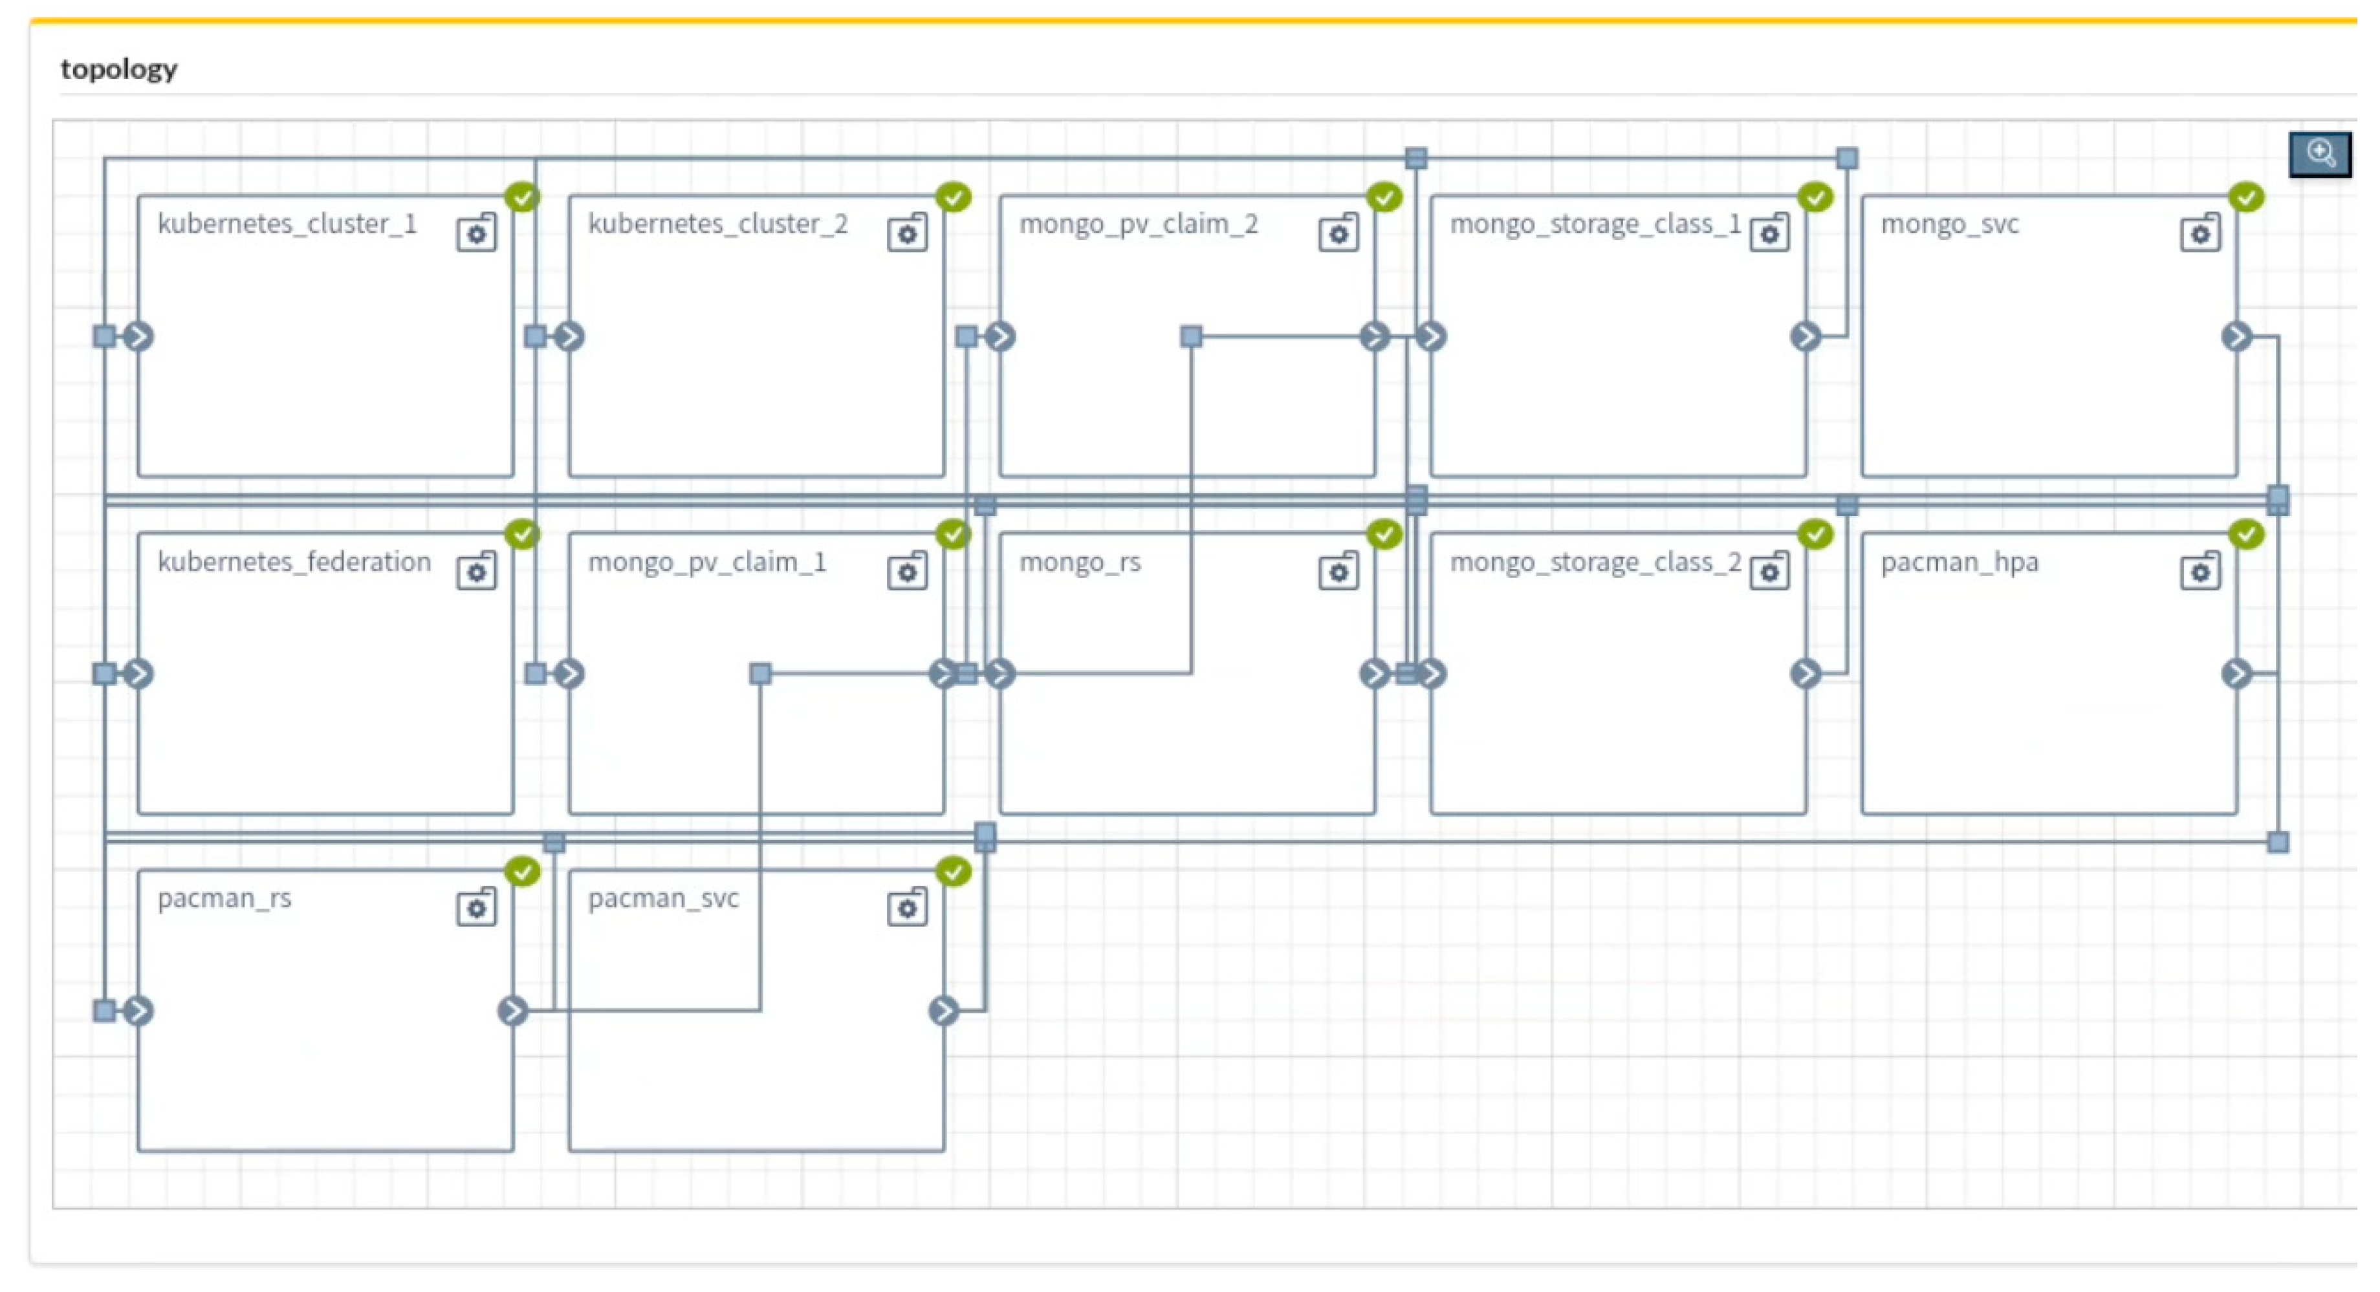Open settings gear of kubernetes_cluster_1 node
2380x1292 pixels.
[x=476, y=233]
